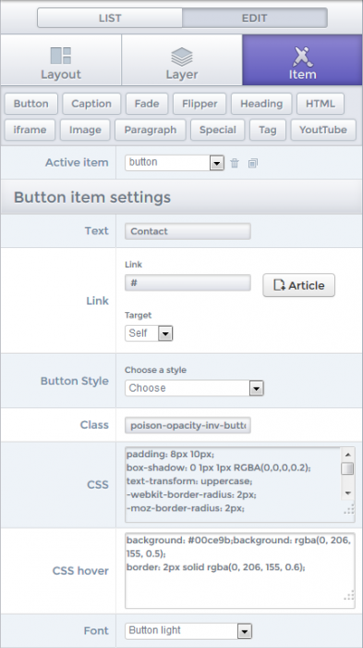The width and height of the screenshot is (363, 648).
Task: Select the Item tab
Action: click(x=302, y=60)
